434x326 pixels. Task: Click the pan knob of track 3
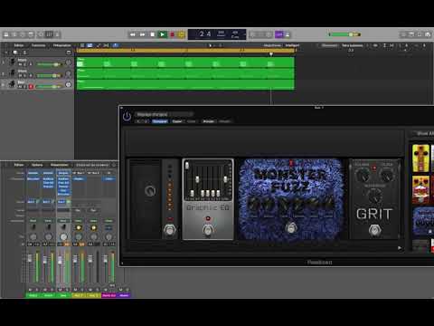(69, 85)
